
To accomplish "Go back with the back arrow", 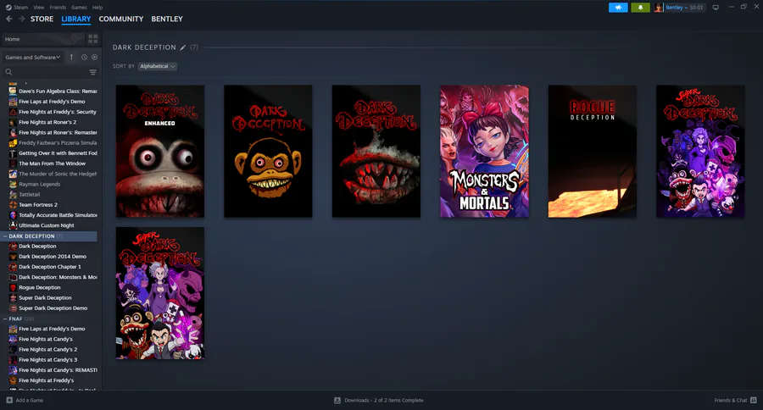I will [x=9, y=19].
